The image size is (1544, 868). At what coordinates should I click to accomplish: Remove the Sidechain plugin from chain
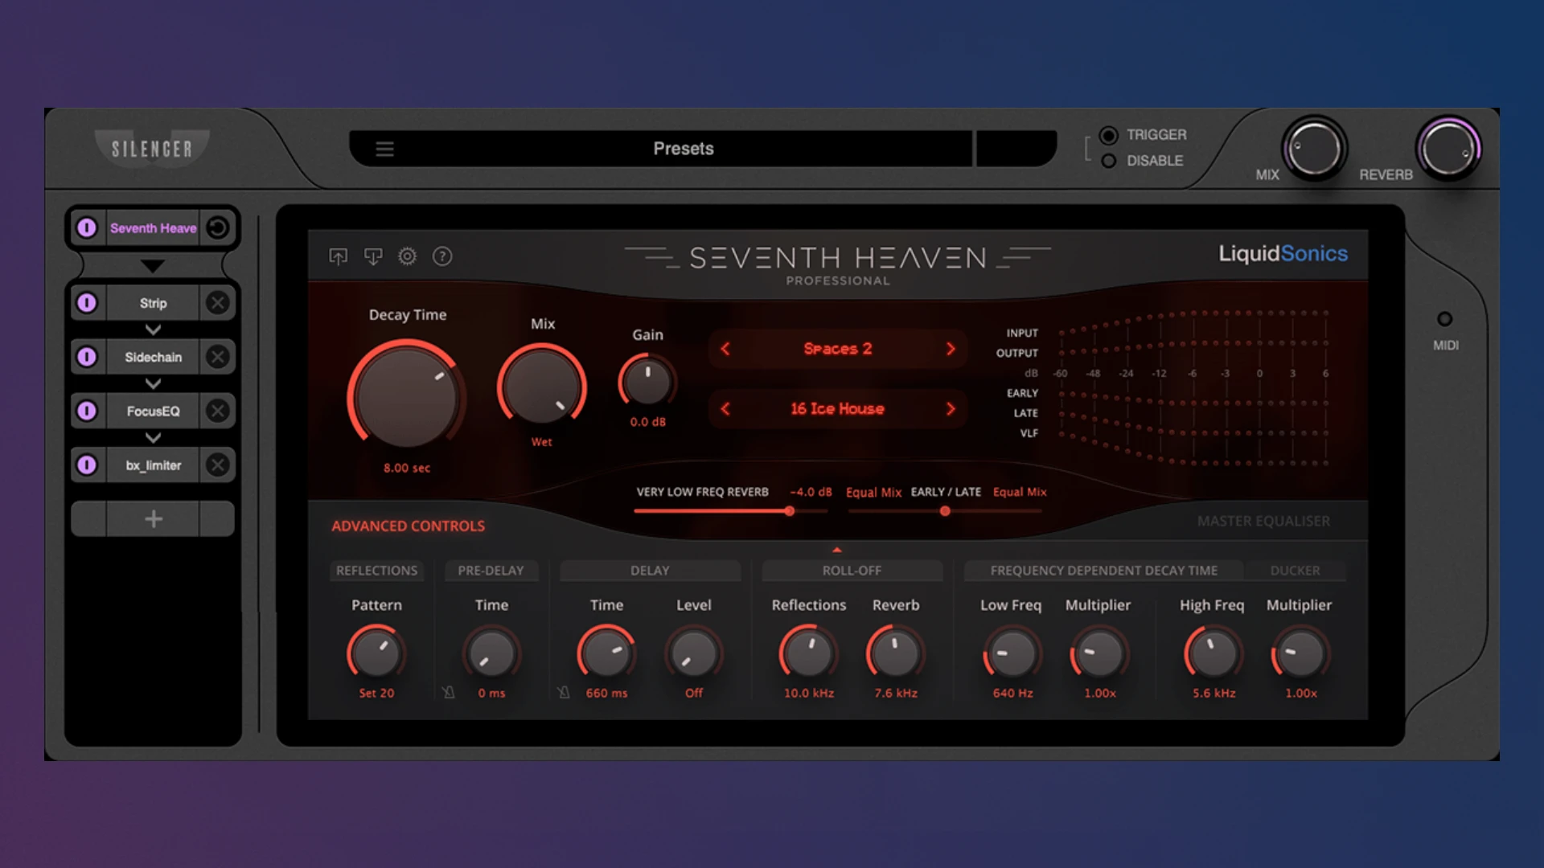click(x=217, y=357)
